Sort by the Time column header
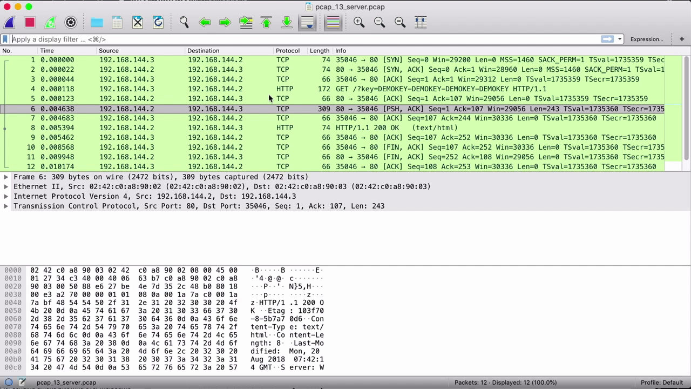The height and width of the screenshot is (389, 691). tap(67, 51)
